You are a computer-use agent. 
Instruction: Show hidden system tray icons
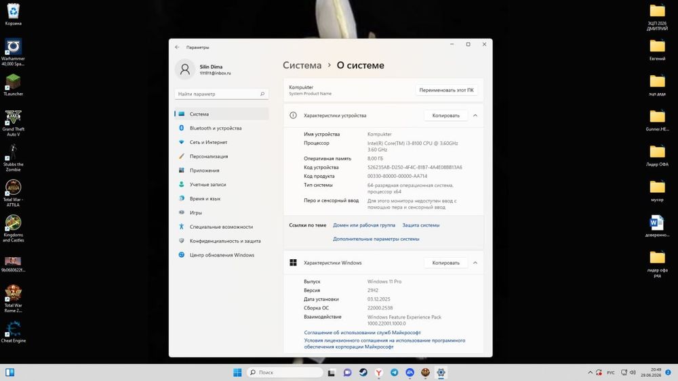591,372
